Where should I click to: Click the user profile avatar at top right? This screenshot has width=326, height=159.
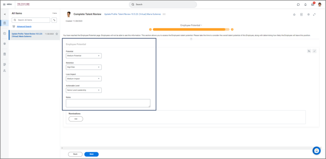point(320,4)
